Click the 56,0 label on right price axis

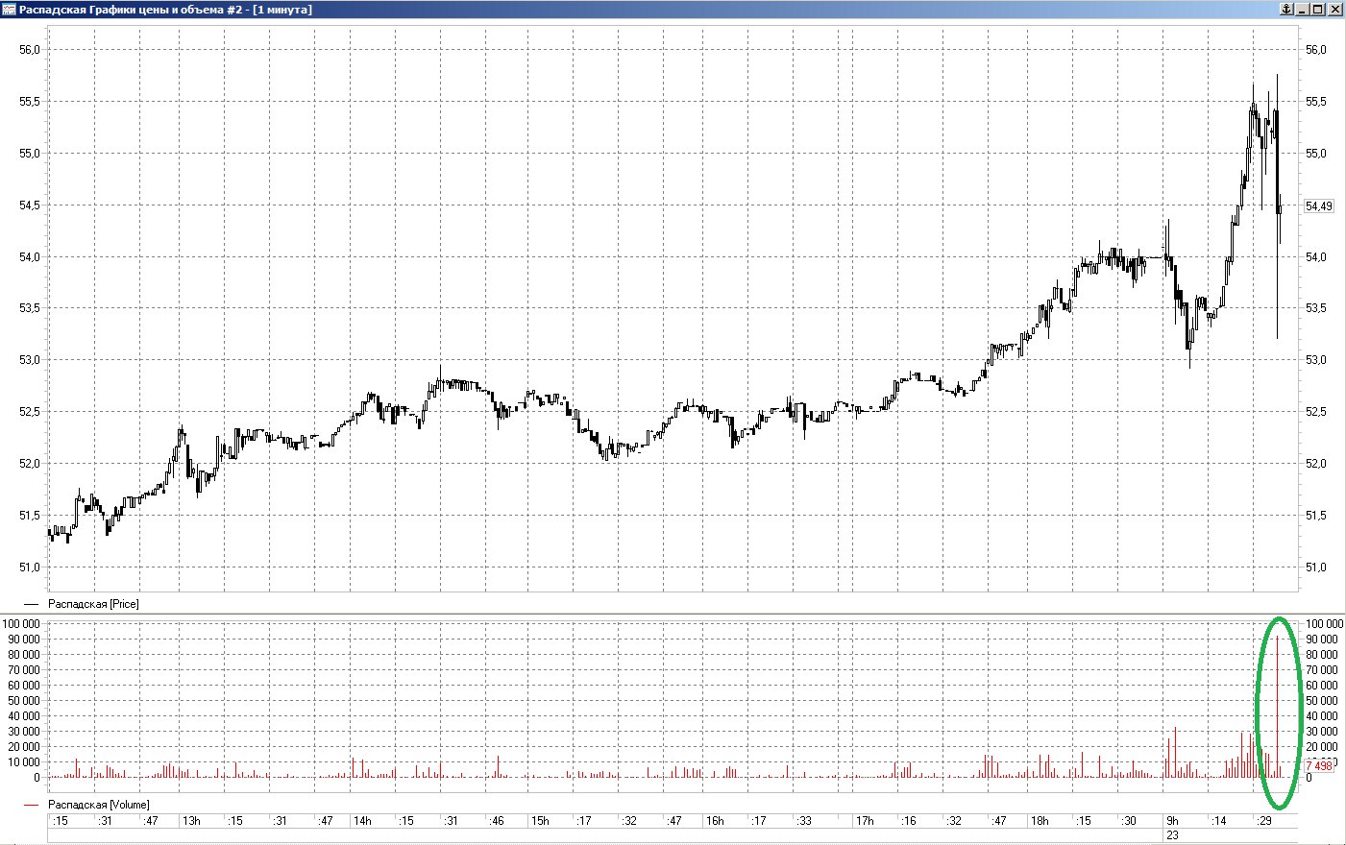point(1315,50)
